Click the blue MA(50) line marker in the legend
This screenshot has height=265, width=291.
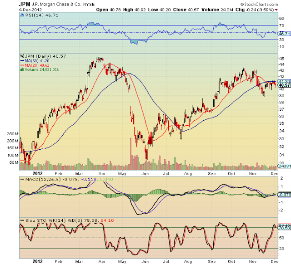click(x=22, y=61)
